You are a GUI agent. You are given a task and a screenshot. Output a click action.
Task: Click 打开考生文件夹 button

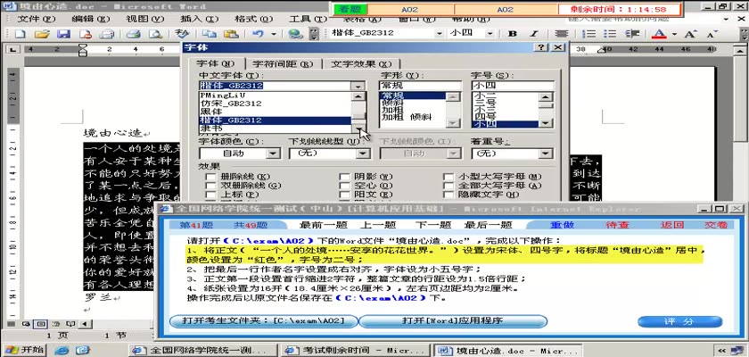263,320
